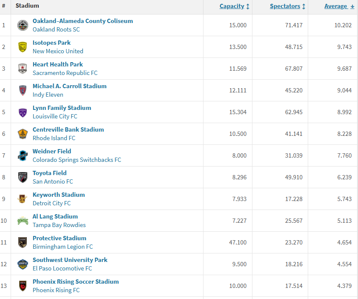Click average value 9.687 for Heart Health Park
This screenshot has width=358, height=299.
click(x=344, y=69)
